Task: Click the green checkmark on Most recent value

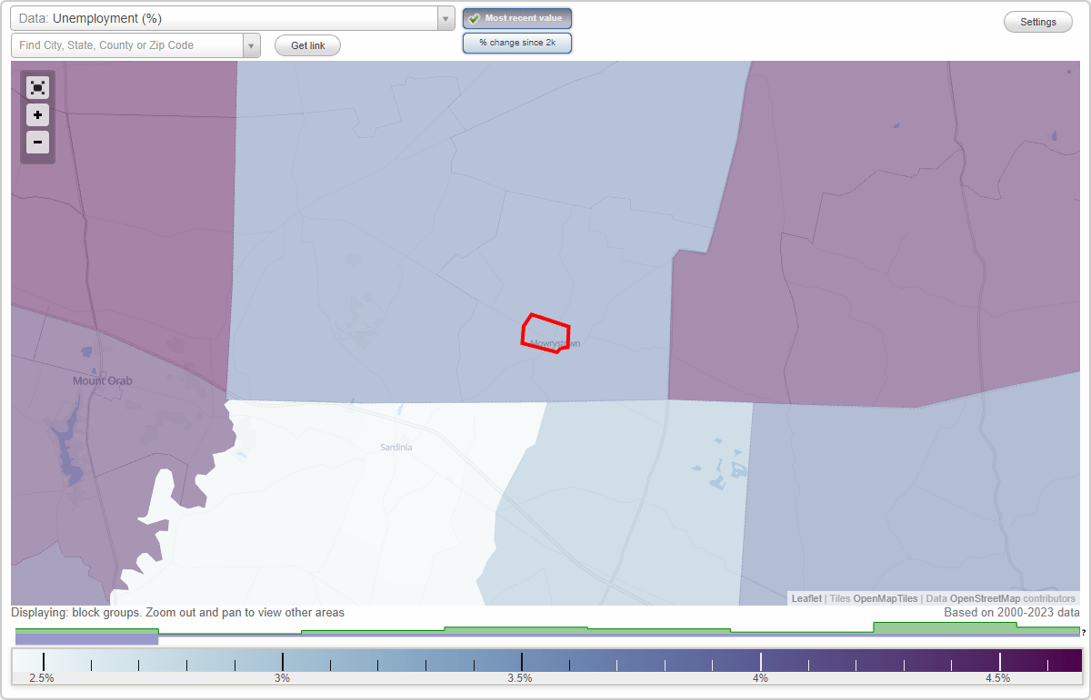Action: tap(475, 17)
